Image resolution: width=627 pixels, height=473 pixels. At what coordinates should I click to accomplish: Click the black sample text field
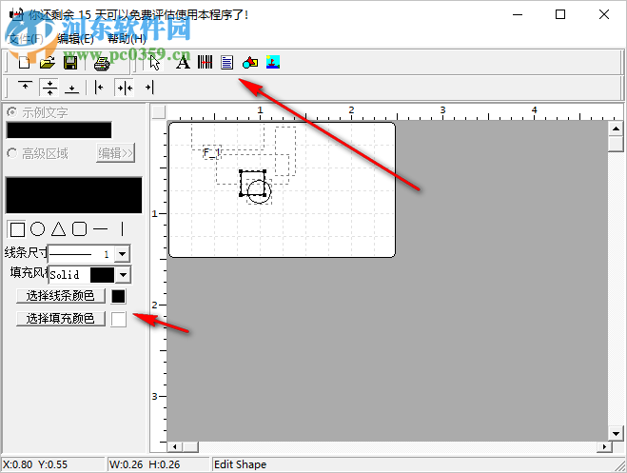point(59,130)
